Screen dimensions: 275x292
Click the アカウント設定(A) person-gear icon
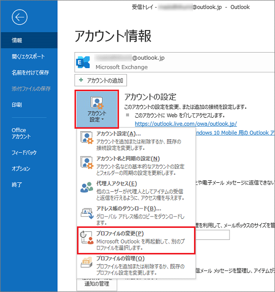coord(86,138)
